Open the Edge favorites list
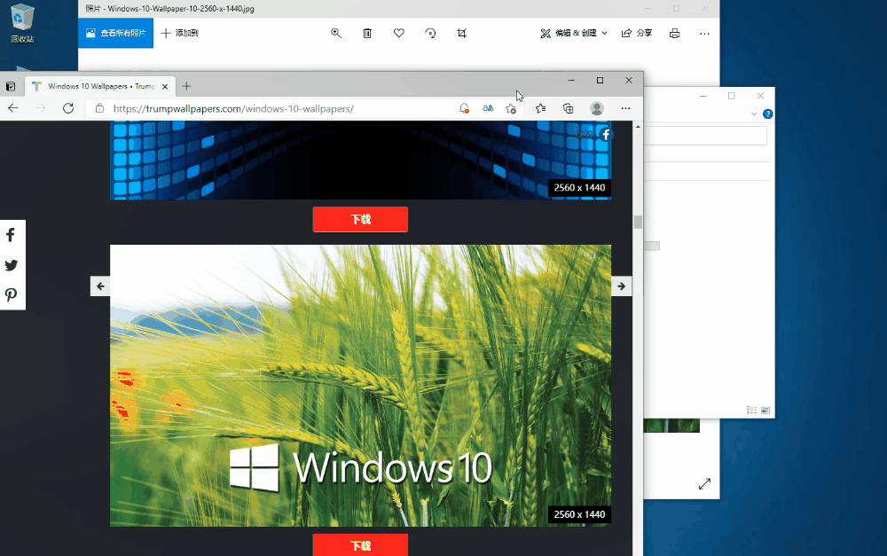Viewport: 887px width, 556px height. point(541,108)
